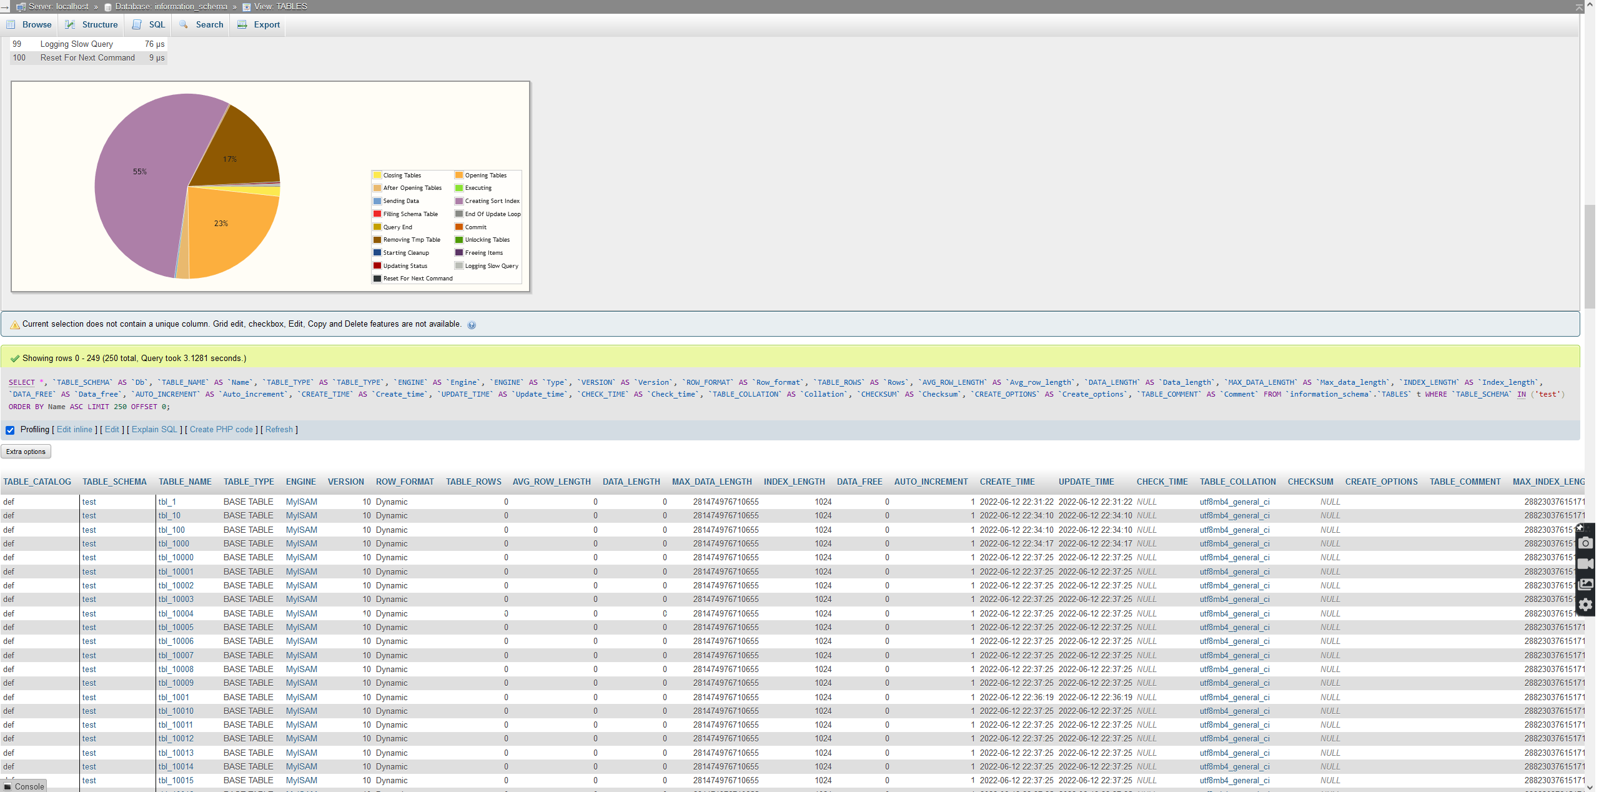Sort by the TABLE_NAME column header
Image resolution: width=1599 pixels, height=792 pixels.
point(185,482)
